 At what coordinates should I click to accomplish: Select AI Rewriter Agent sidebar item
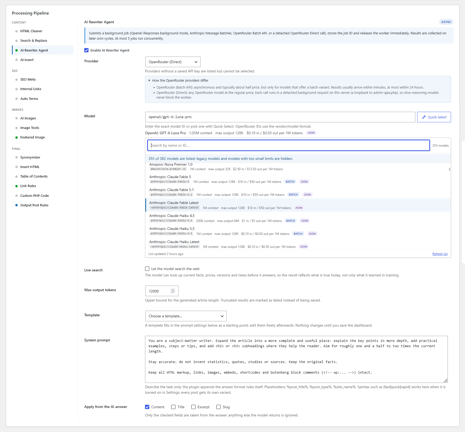point(43,50)
